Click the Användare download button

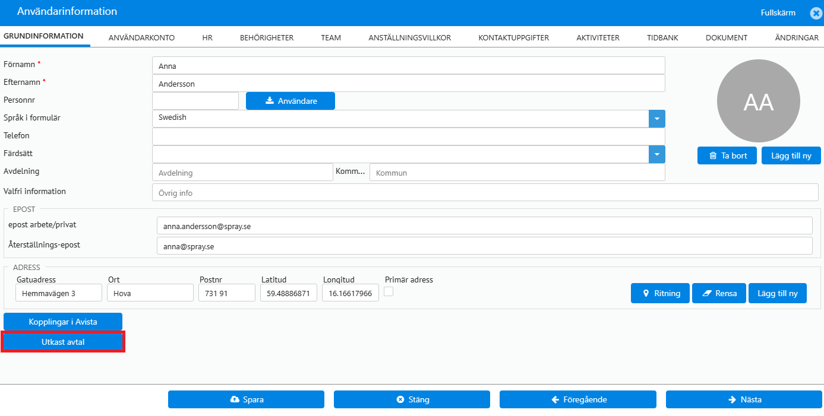coord(291,101)
